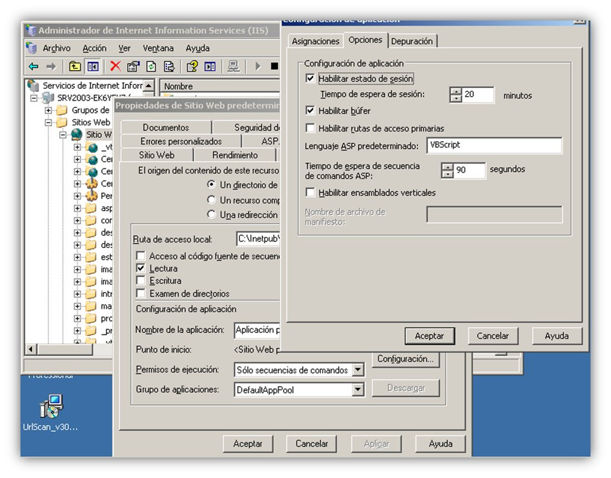The image size is (611, 478).
Task: Enable Habilitar rutas de acceso primarias
Action: click(x=310, y=128)
